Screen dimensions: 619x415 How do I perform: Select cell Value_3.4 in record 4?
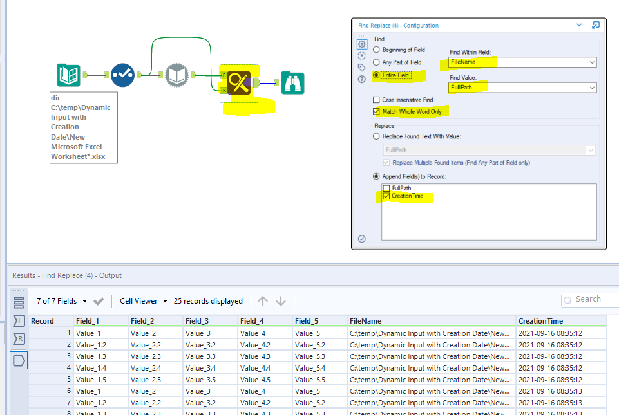tap(210, 368)
